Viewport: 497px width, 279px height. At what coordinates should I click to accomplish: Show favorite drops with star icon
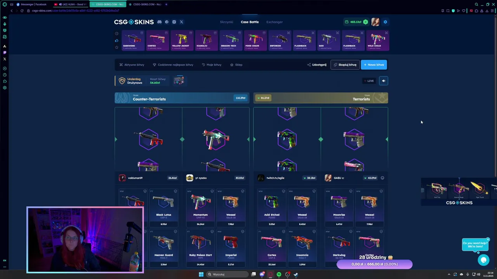pos(116,47)
